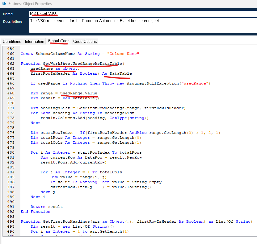Click the GetWorkSheetUsedRangeAsDataTable function name

click(x=82, y=64)
